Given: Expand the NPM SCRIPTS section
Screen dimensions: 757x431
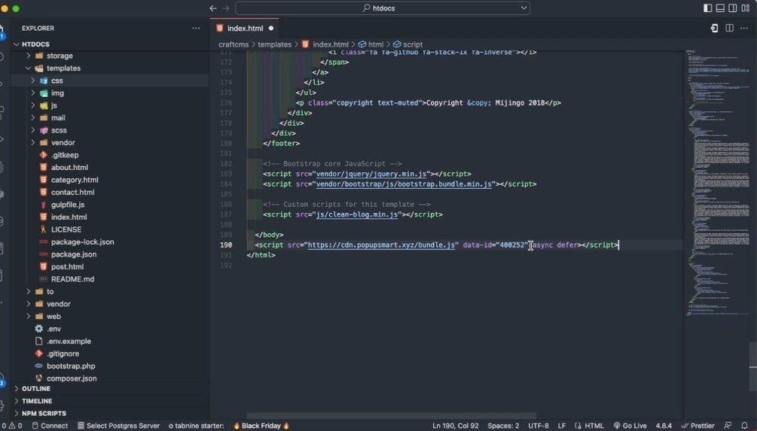Looking at the screenshot, I should 43,413.
